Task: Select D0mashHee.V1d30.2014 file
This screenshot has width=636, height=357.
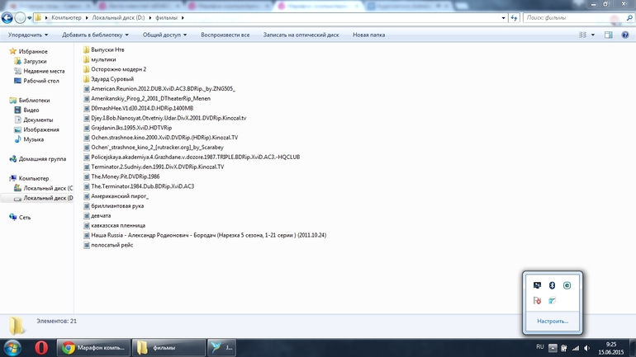Action: pyautogui.click(x=138, y=108)
